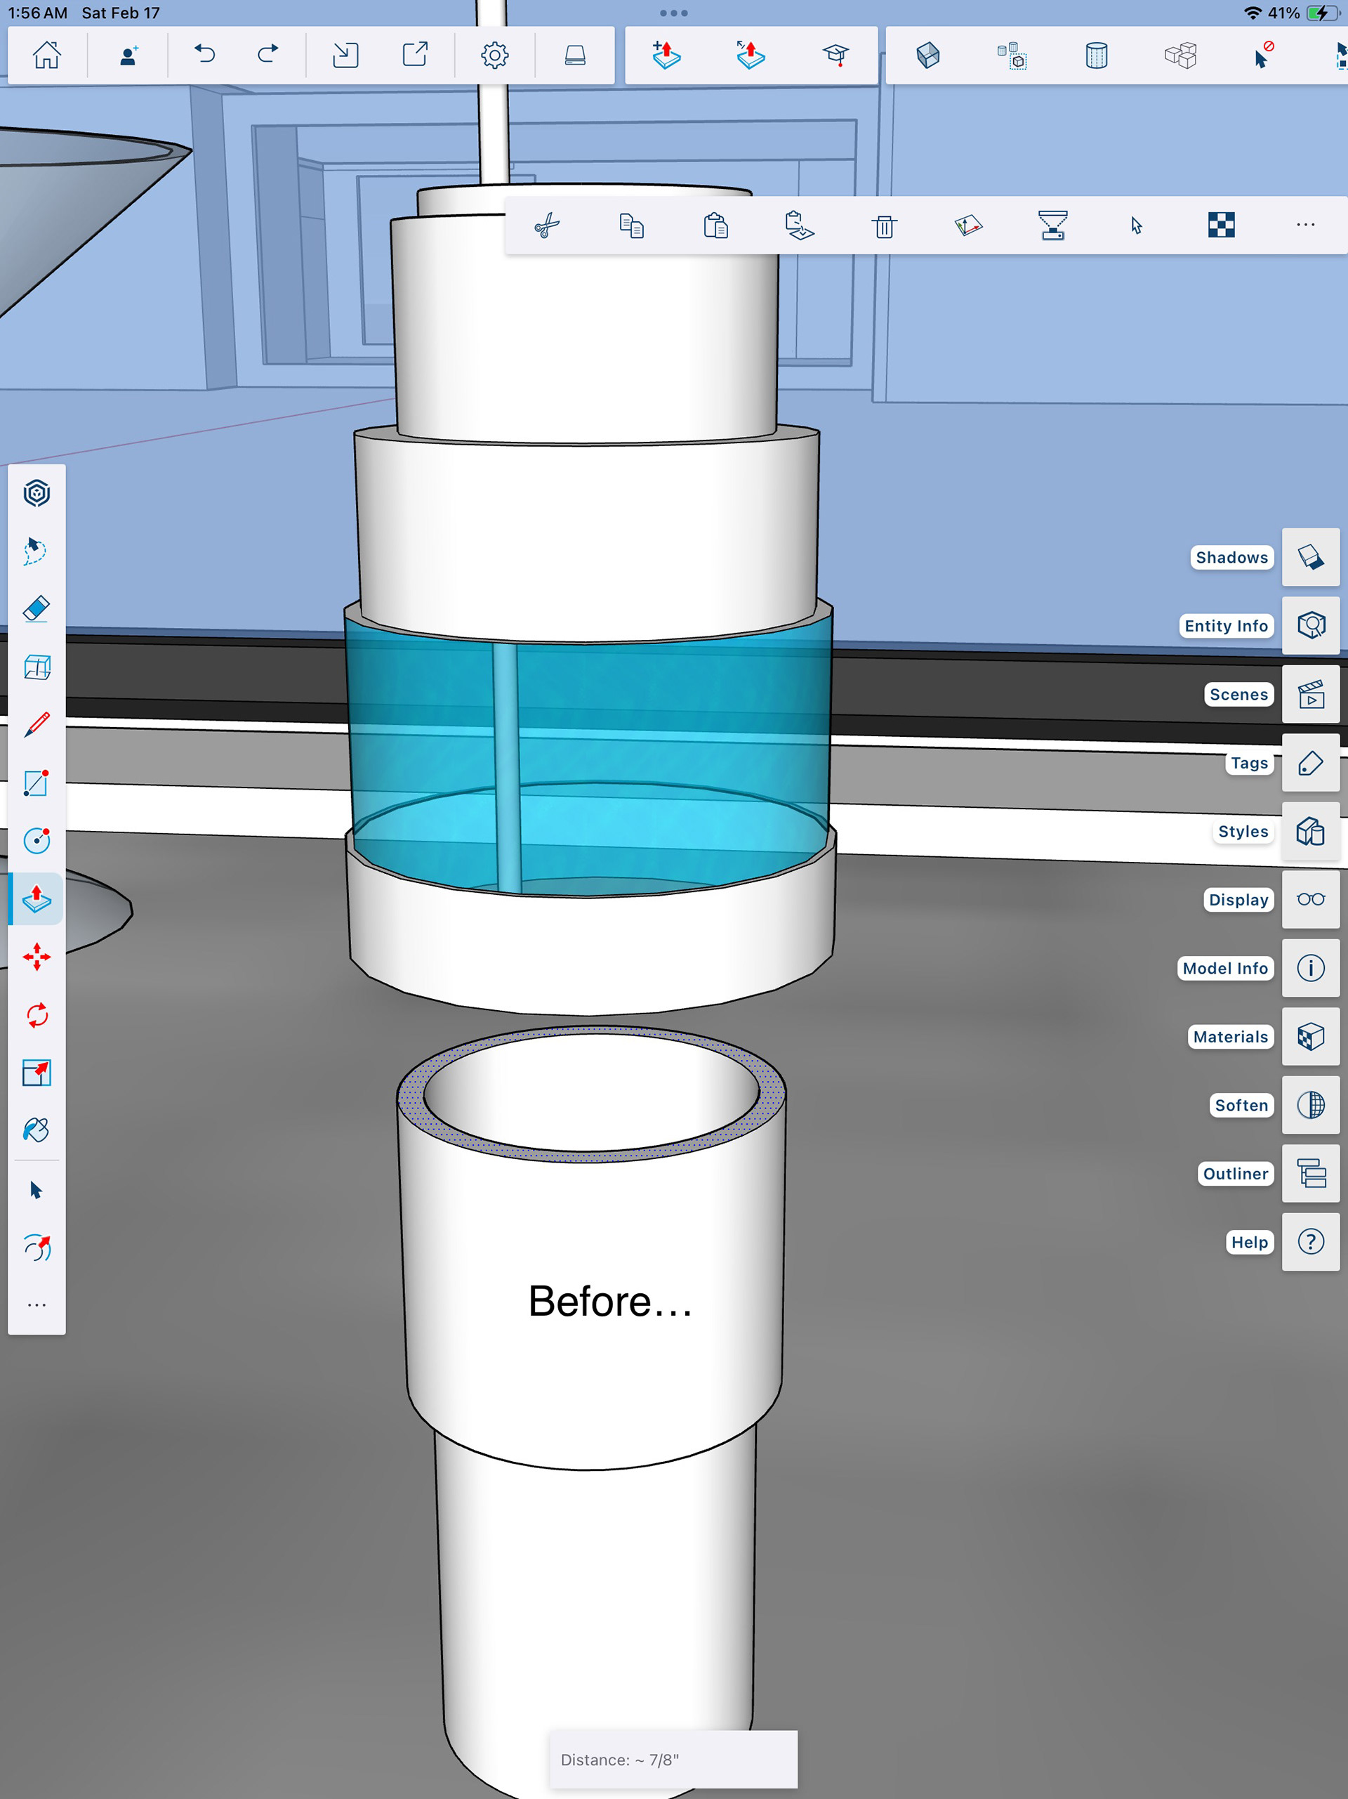This screenshot has height=1799, width=1348.
Task: Click the solid shaded cube icon
Action: [x=927, y=55]
